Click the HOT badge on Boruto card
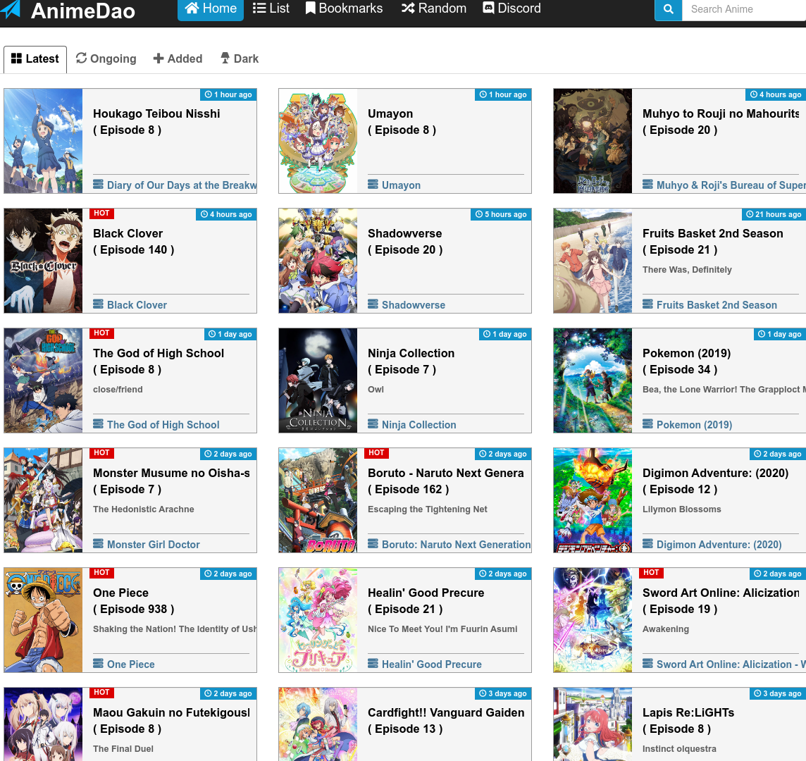The width and height of the screenshot is (806, 761). pos(376,453)
